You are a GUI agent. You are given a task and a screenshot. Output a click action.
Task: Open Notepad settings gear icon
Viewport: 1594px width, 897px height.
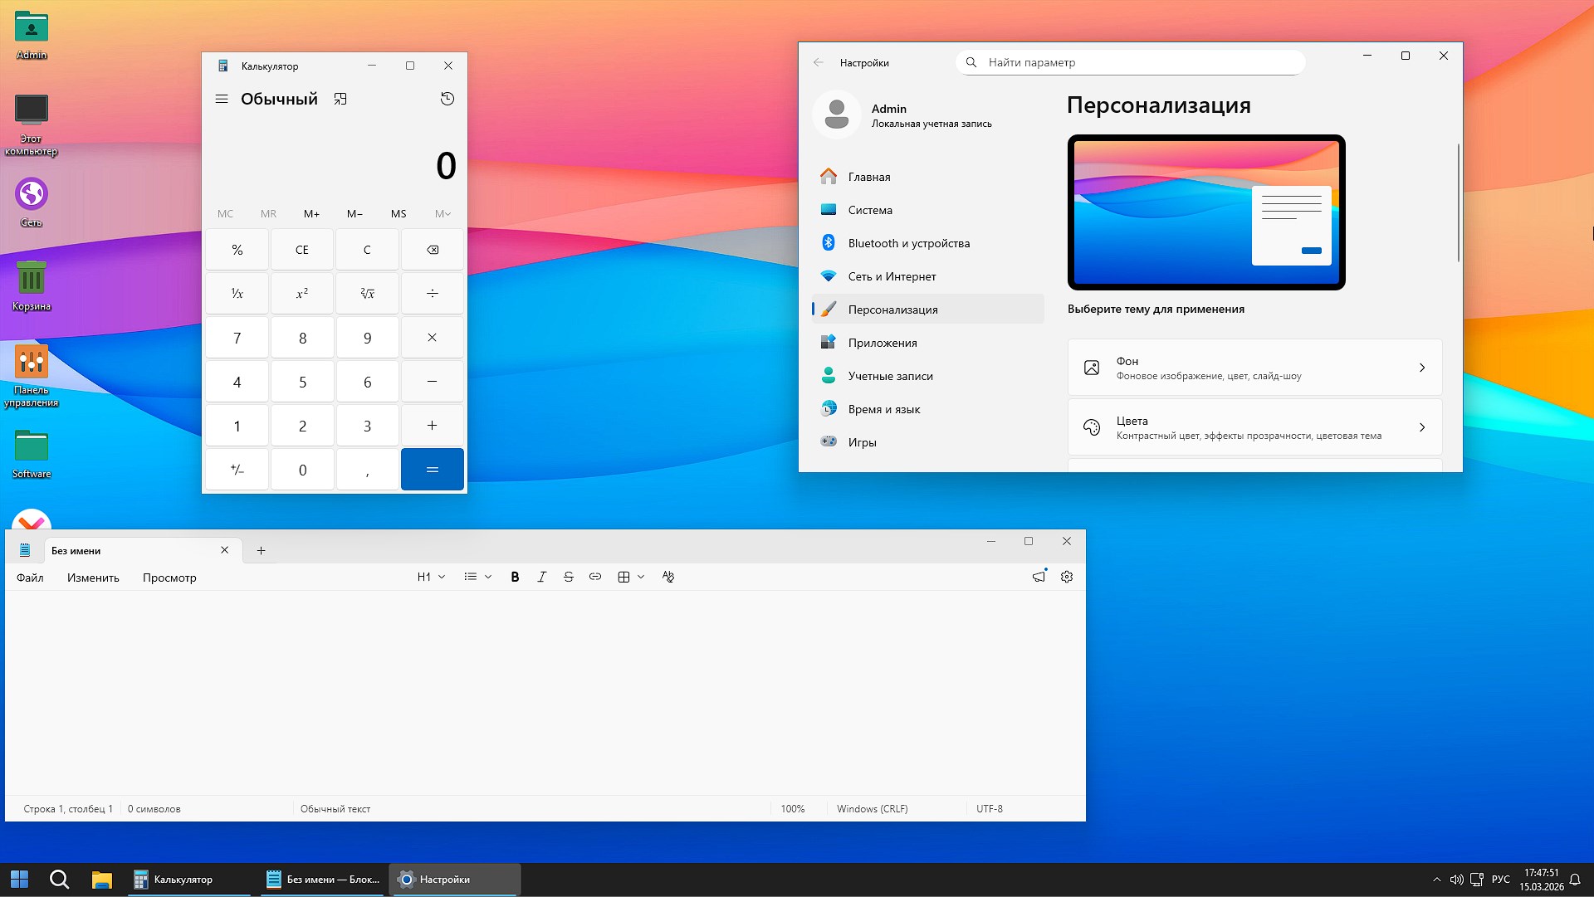click(1067, 577)
